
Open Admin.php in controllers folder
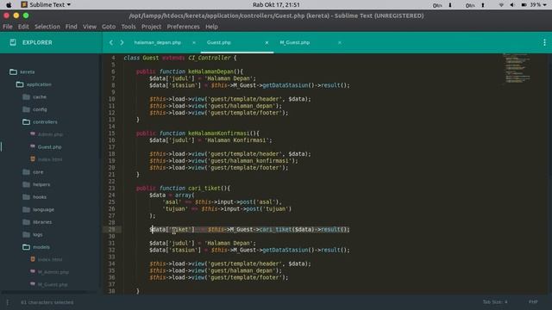pyautogui.click(x=50, y=134)
